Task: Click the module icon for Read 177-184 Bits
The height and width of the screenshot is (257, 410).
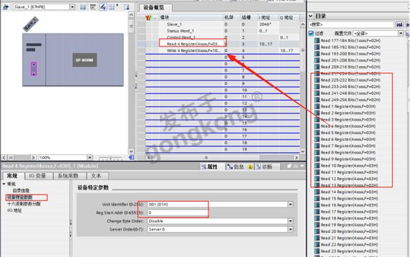Action: 317,40
